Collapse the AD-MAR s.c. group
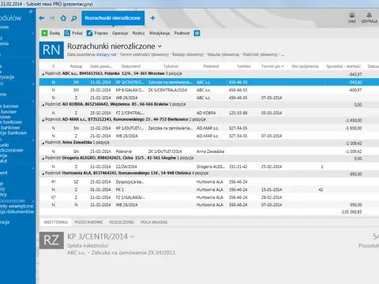 tap(43, 120)
